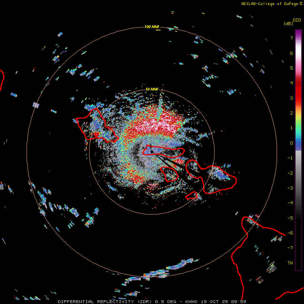Click the 19 OCT 25 09:59 timestamp
304x304 pixels.
(x=224, y=302)
